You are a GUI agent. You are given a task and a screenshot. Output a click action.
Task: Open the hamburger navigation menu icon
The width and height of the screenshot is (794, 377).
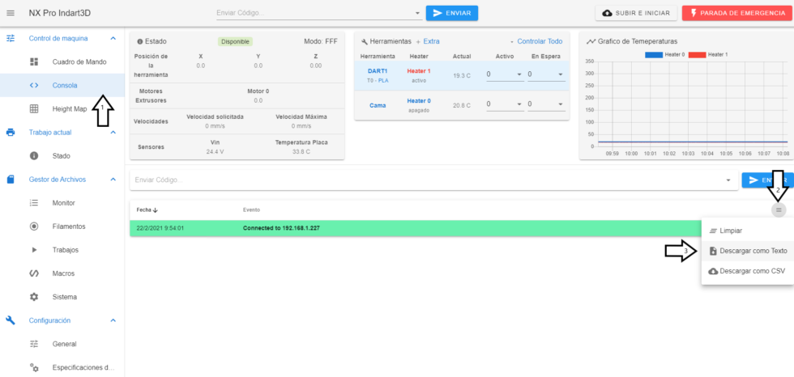tap(11, 13)
